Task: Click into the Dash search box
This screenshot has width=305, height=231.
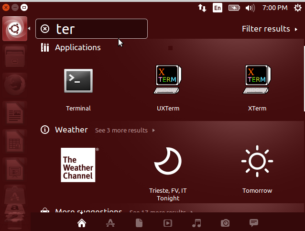Action: tap(91, 29)
